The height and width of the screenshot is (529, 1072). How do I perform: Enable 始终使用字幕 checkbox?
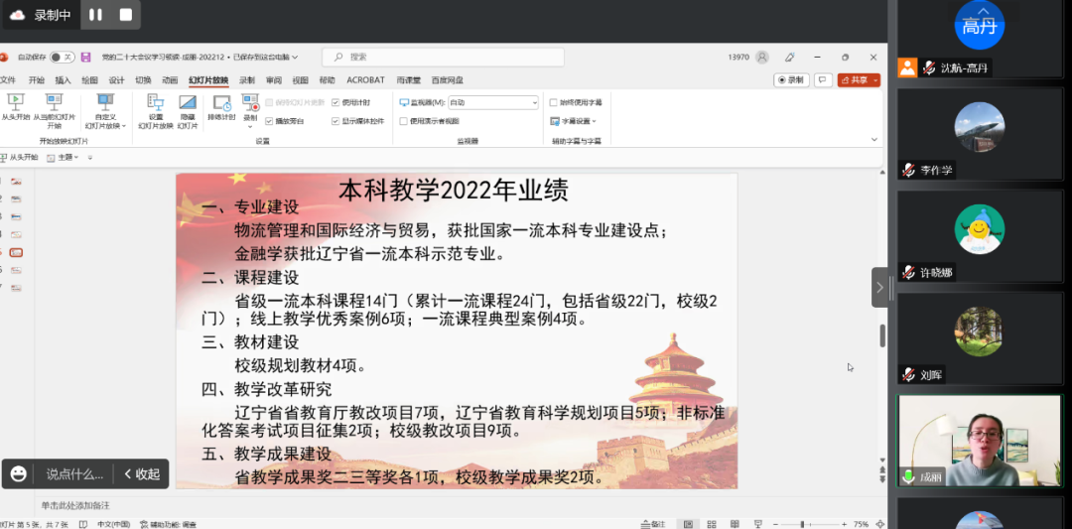[552, 102]
